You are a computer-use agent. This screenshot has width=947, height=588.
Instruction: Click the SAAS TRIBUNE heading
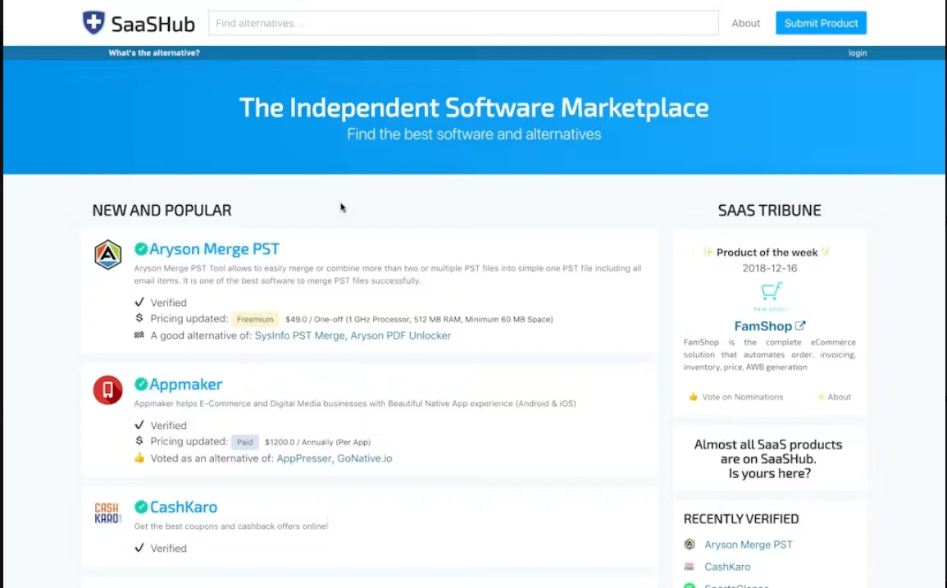769,210
